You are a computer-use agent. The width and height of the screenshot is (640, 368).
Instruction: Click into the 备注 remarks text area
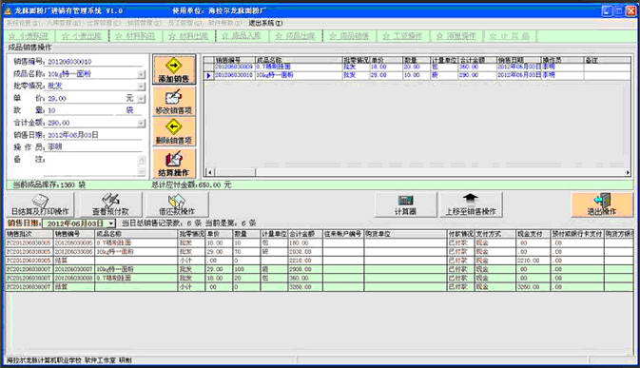(x=90, y=165)
